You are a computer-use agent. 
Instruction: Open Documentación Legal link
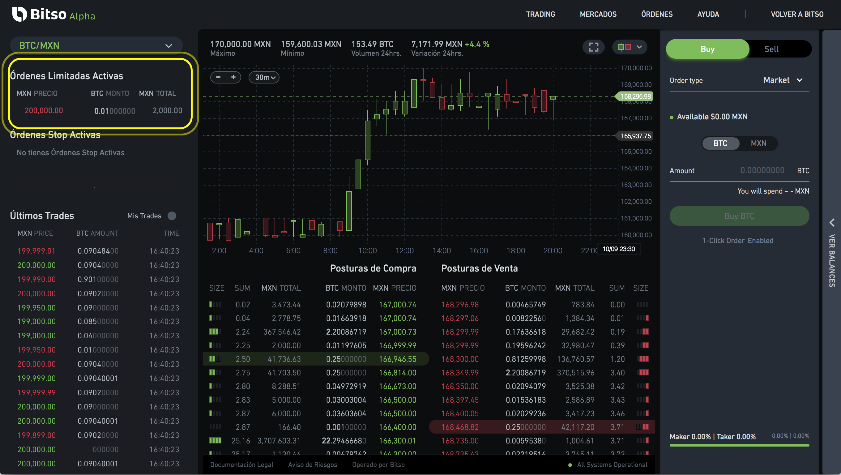point(241,464)
